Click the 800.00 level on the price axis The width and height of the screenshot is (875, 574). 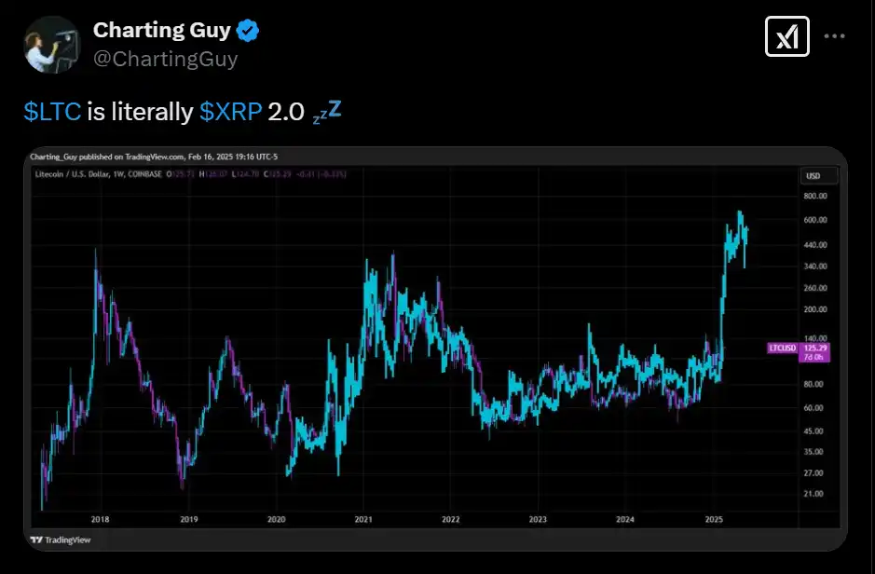point(815,197)
